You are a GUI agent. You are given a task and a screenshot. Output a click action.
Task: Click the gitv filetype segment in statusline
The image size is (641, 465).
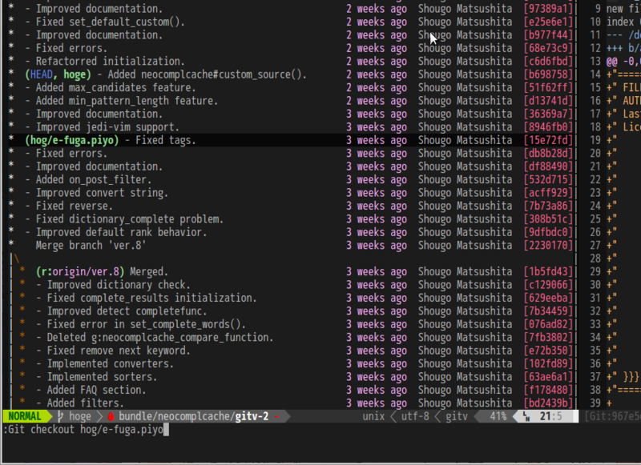(456, 416)
